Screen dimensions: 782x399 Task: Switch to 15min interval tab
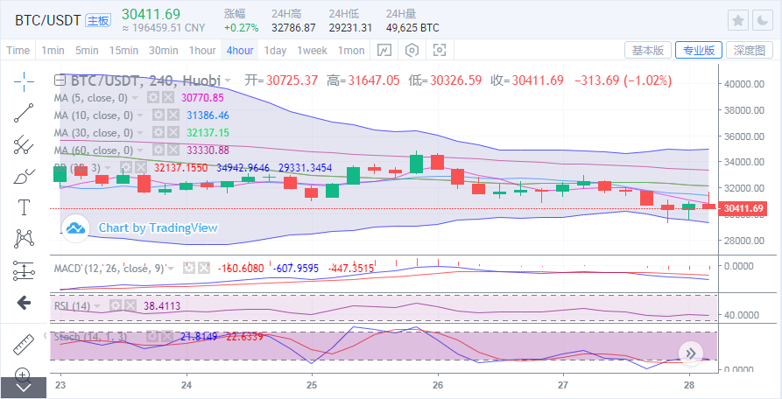pyautogui.click(x=123, y=50)
